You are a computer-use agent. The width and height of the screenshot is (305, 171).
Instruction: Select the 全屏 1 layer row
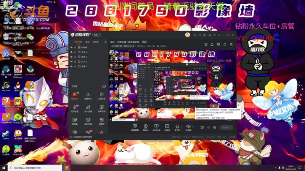point(88,66)
